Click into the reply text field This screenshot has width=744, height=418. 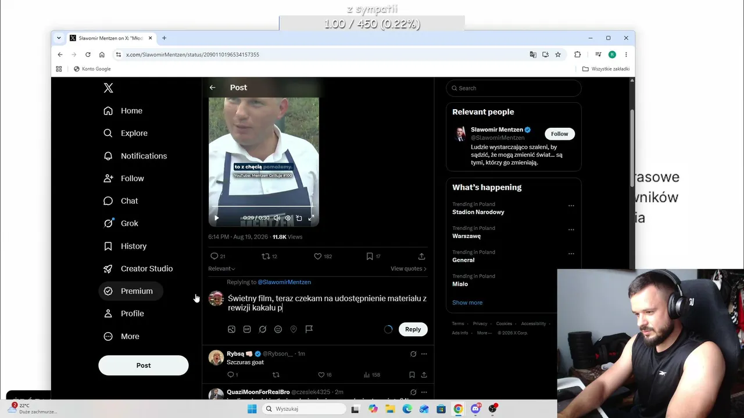point(327,303)
